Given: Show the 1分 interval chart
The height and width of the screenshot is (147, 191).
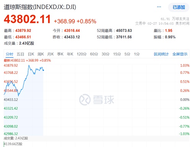Looking at the screenshot, I should click(x=137, y=54).
